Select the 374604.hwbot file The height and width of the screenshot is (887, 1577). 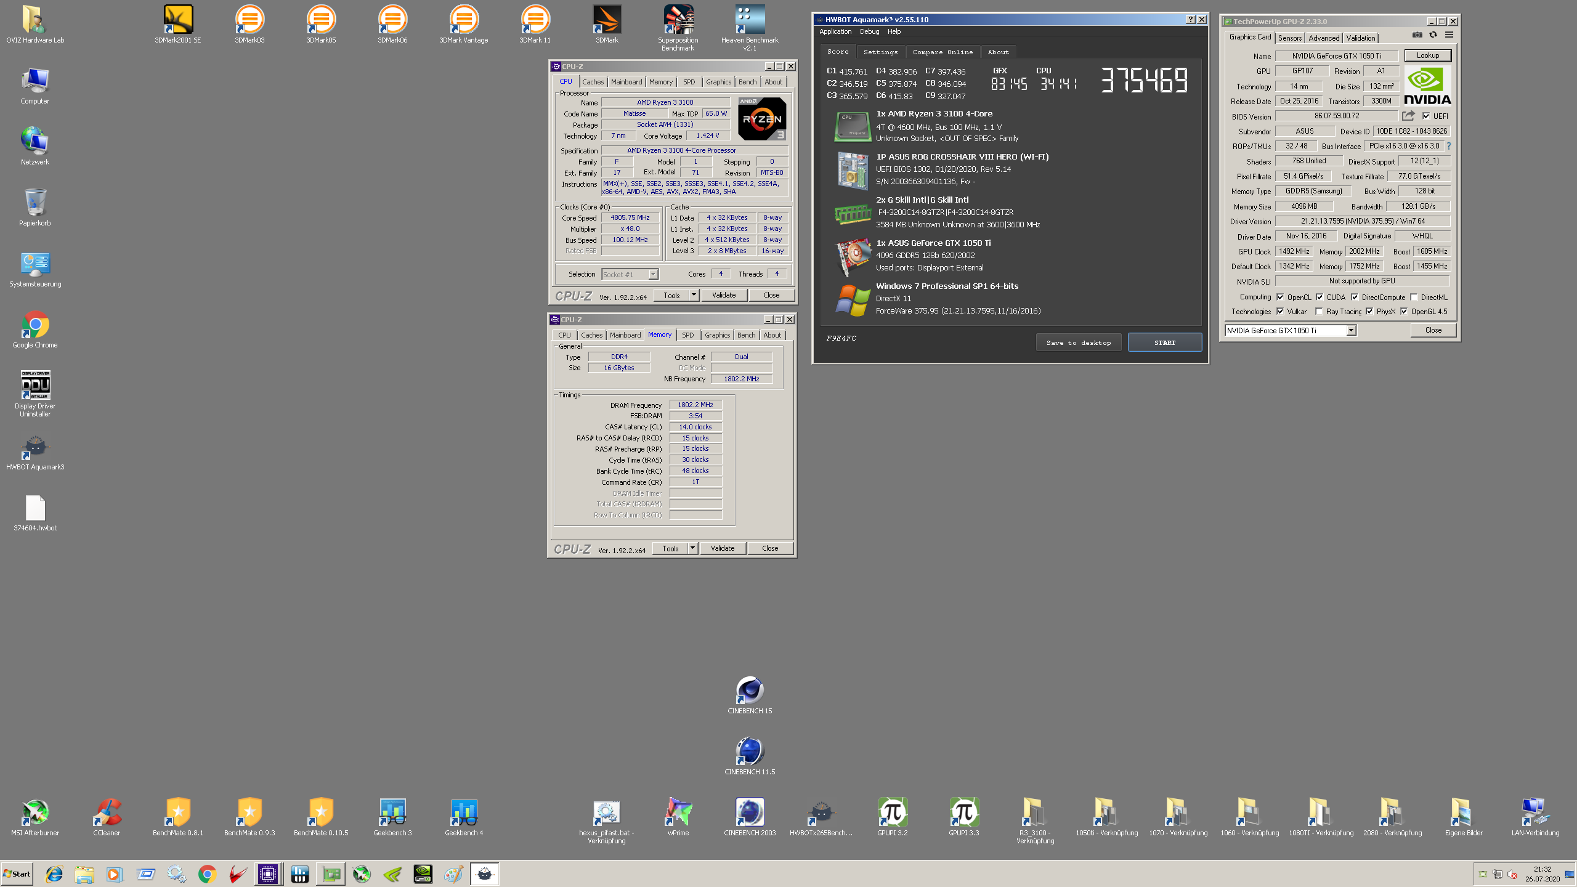(35, 514)
